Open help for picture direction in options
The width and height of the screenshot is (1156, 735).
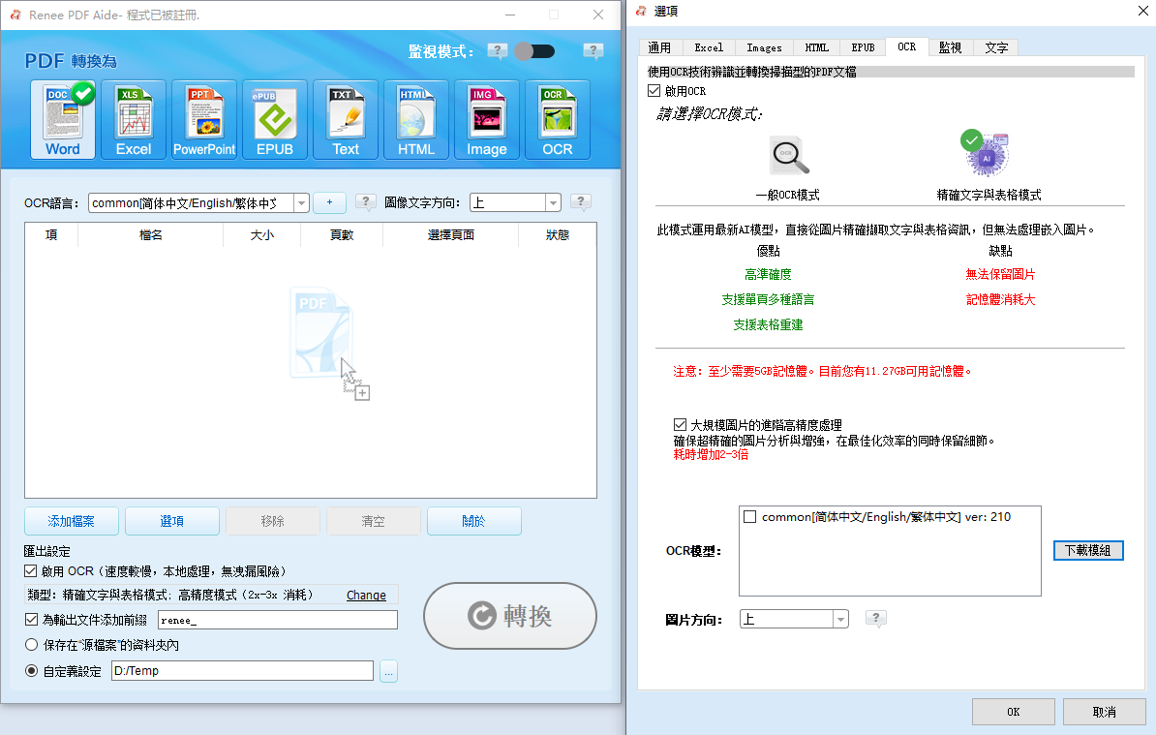click(876, 619)
